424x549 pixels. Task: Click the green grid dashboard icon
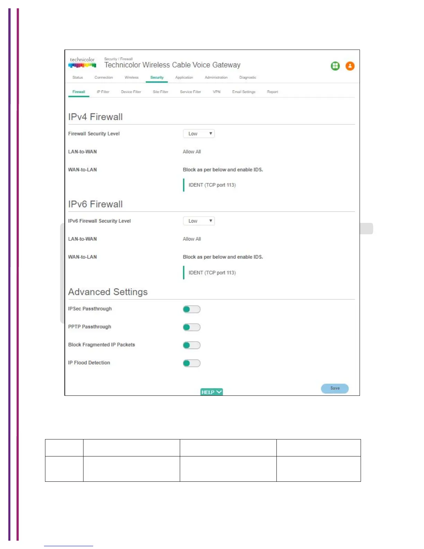[335, 66]
